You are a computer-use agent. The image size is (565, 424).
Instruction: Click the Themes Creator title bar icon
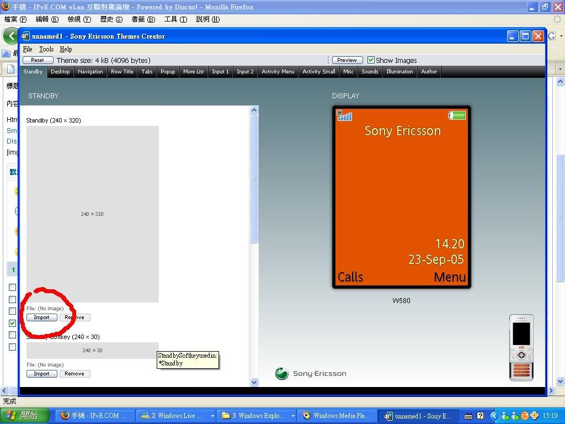(26, 36)
